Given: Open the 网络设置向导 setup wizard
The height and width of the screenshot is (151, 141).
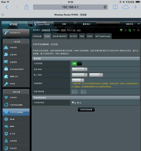Looking at the screenshot, I should click(x=16, y=33).
